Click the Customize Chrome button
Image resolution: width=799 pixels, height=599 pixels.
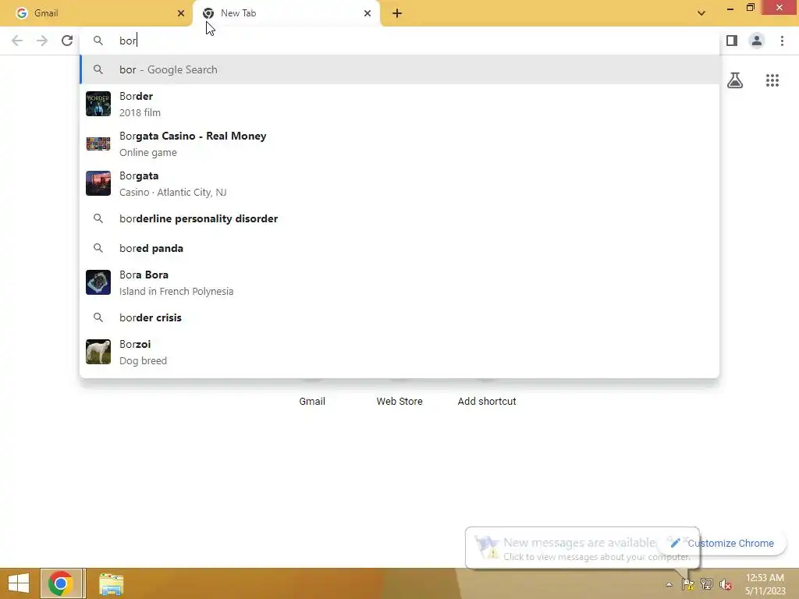coord(723,543)
